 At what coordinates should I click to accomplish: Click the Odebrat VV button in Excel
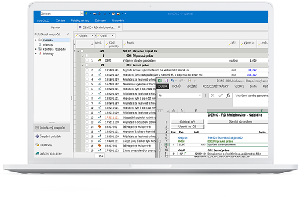187,121
